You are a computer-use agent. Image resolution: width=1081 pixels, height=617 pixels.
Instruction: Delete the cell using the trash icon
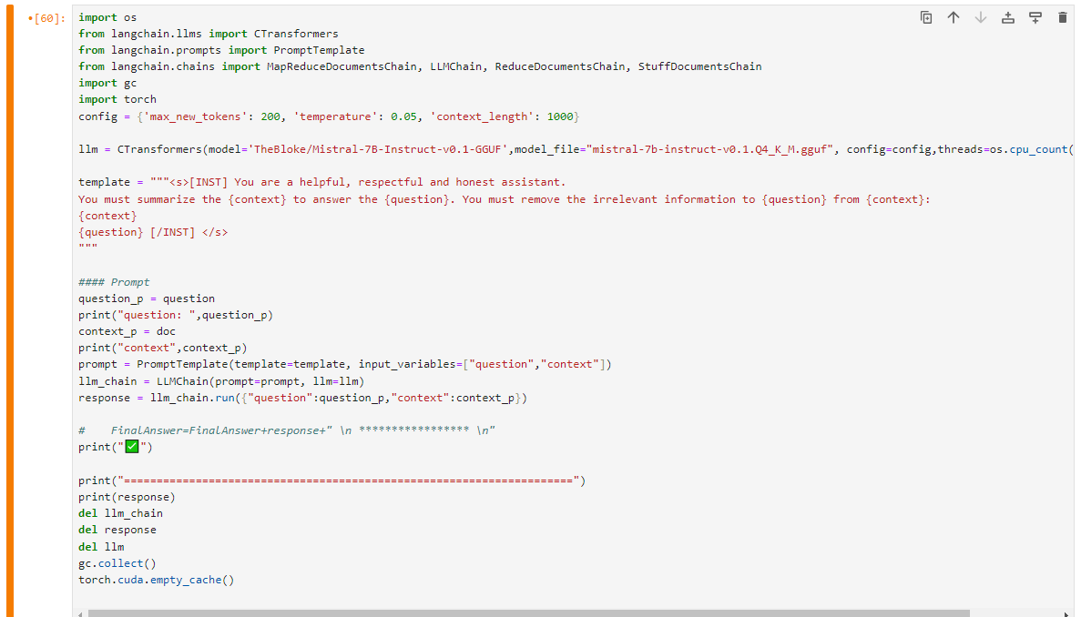click(1063, 16)
